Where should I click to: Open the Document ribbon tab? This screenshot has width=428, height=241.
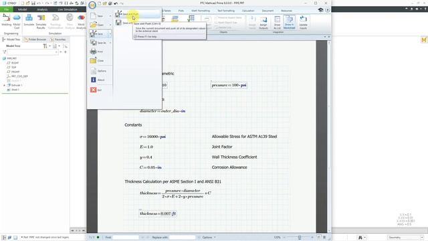point(267,11)
